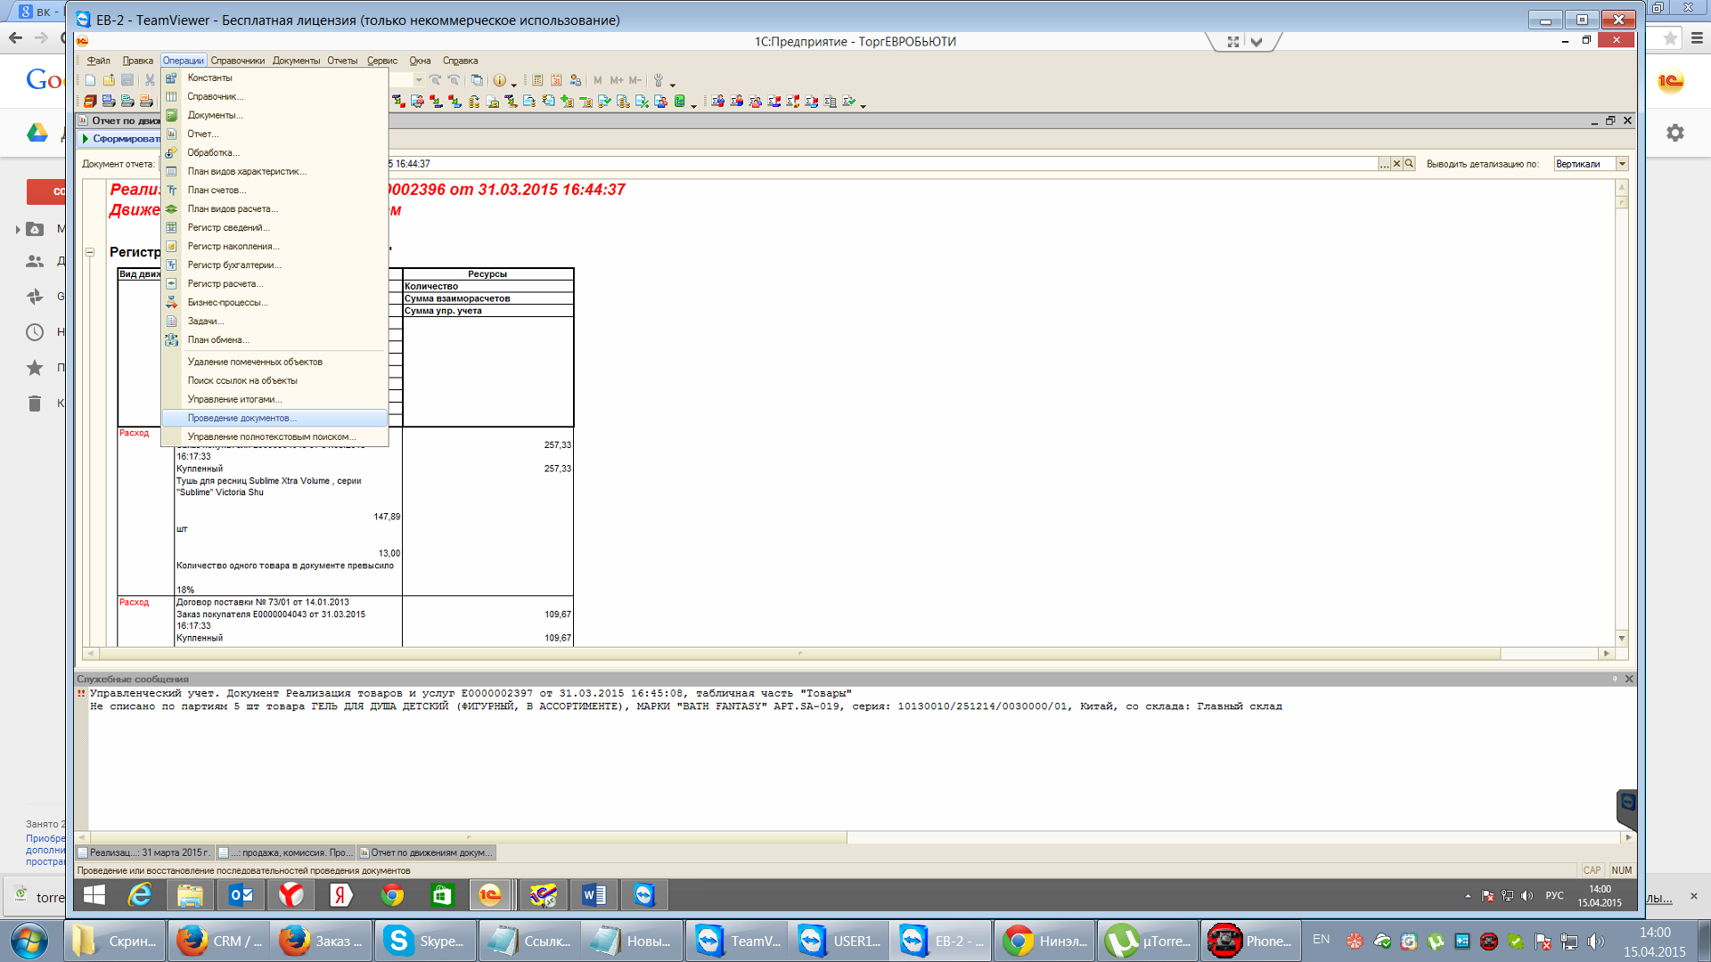This screenshot has height=962, width=1711.
Task: Click the document selection ellipsis button
Action: 1384,164
